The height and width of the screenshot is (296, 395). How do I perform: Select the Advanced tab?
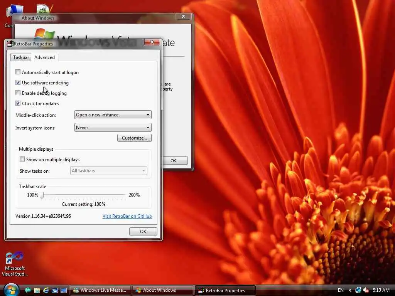[x=45, y=57]
